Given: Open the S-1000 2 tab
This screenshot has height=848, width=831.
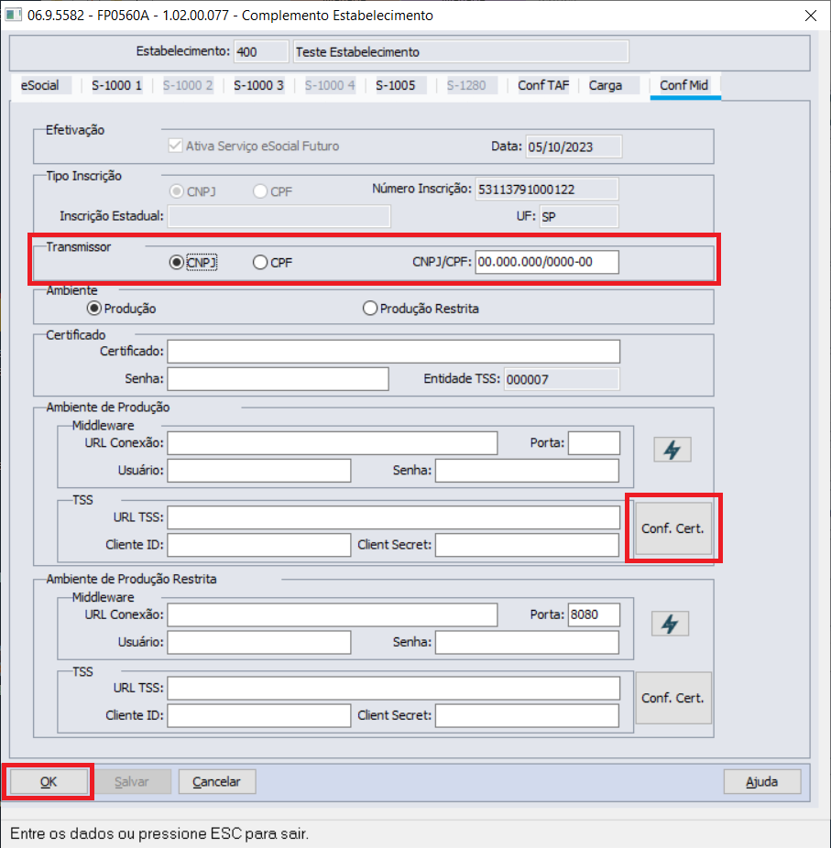Looking at the screenshot, I should point(188,85).
